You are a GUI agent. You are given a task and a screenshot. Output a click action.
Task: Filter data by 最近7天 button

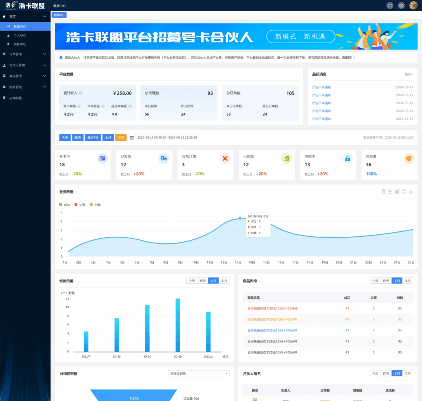point(93,138)
